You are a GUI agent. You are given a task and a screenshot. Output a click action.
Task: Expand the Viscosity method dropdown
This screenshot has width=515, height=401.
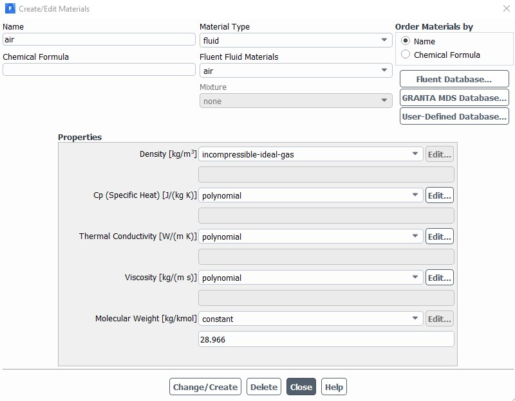click(310, 278)
